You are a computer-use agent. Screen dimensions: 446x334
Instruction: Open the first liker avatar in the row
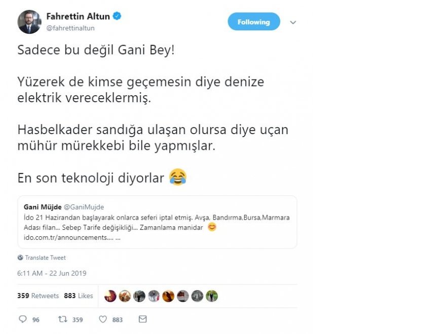tap(110, 296)
